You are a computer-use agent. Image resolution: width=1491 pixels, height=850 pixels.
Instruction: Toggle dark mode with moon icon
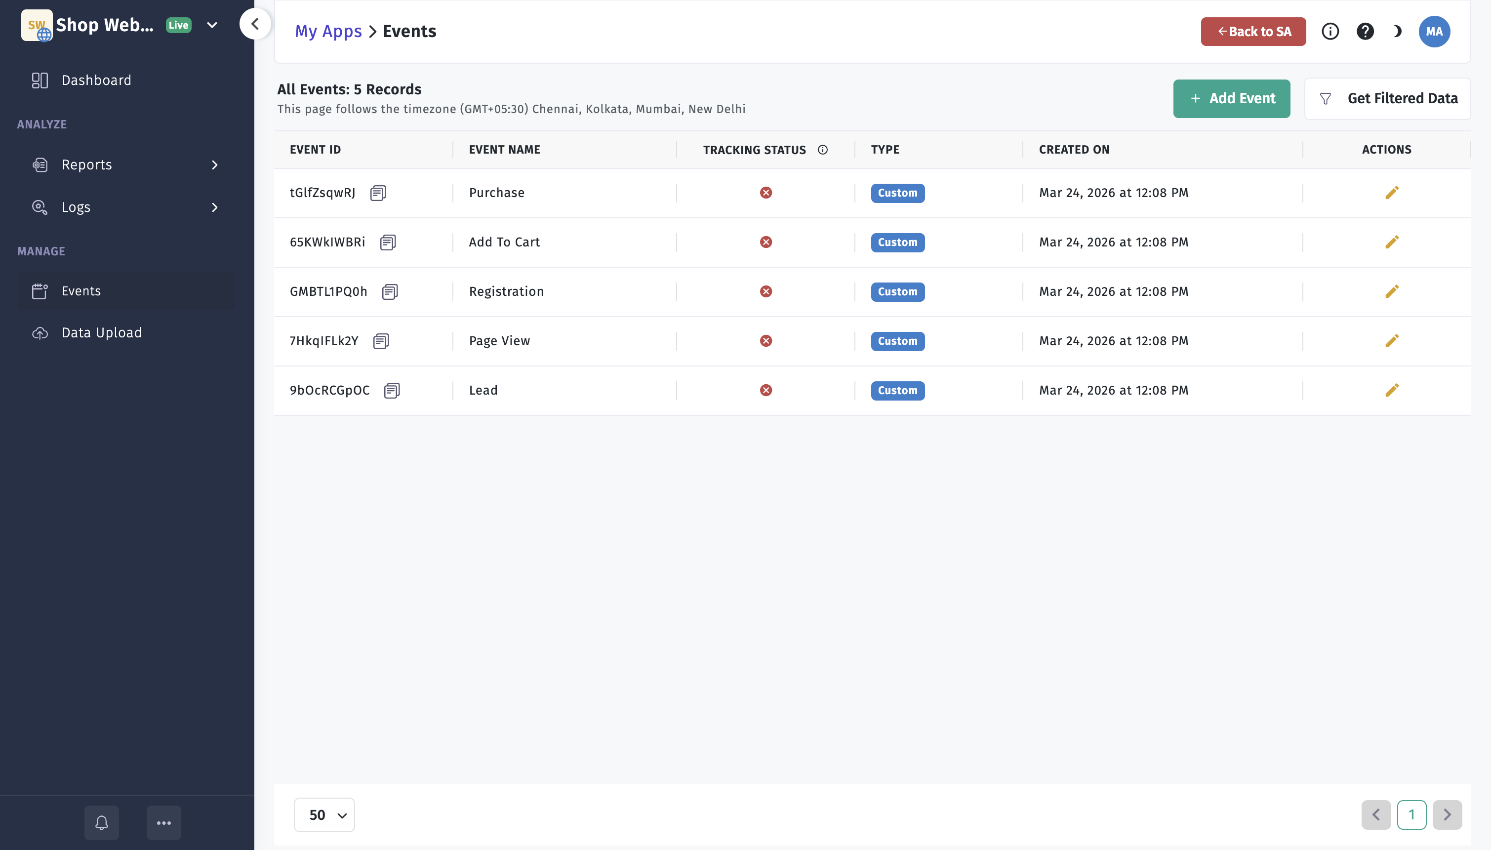pos(1397,32)
